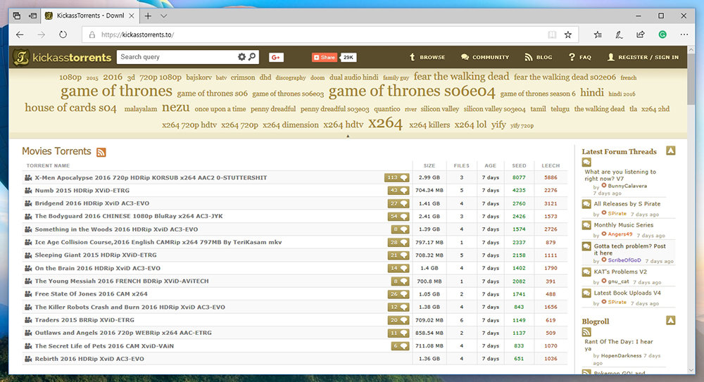This screenshot has height=382, width=704.
Task: Click the 'yify' tag
Action: 498,125
